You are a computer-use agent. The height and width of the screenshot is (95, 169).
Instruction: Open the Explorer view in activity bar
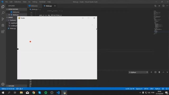click(3, 7)
